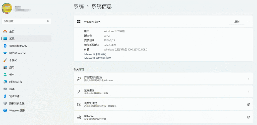
Task: Collapse the Windows 规格 section chevron
Action: point(248,22)
